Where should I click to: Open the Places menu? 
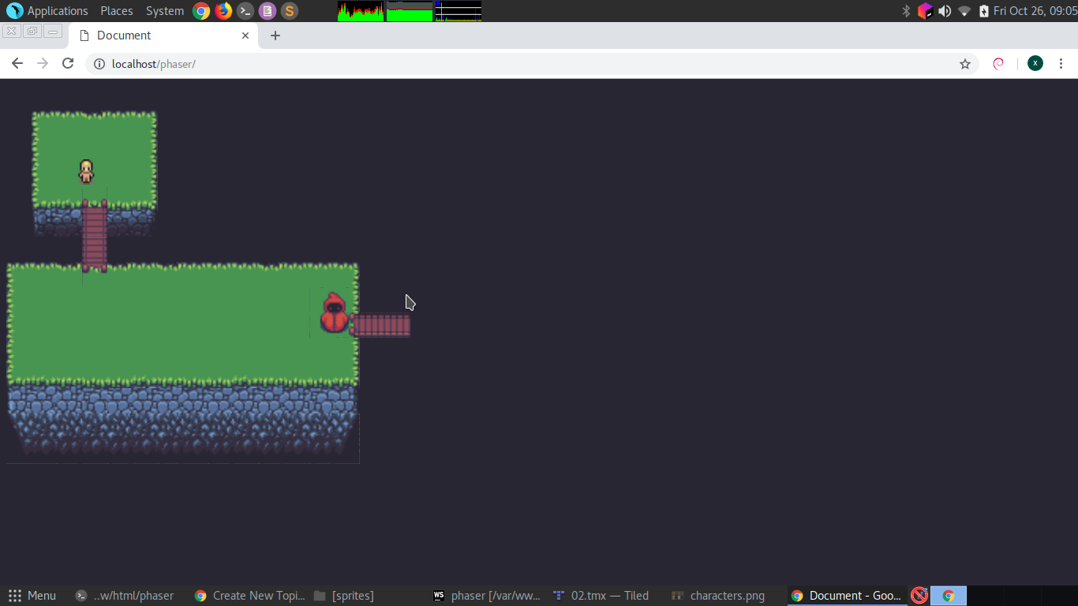coord(116,11)
